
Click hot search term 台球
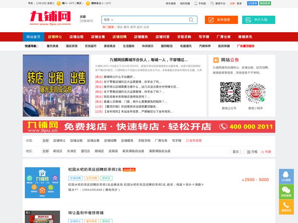tap(146, 27)
